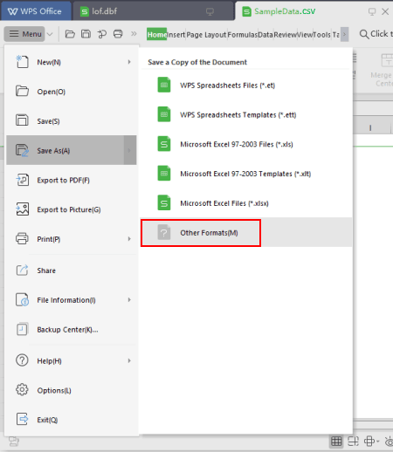Click the bottom-left status bar icon

click(14, 442)
